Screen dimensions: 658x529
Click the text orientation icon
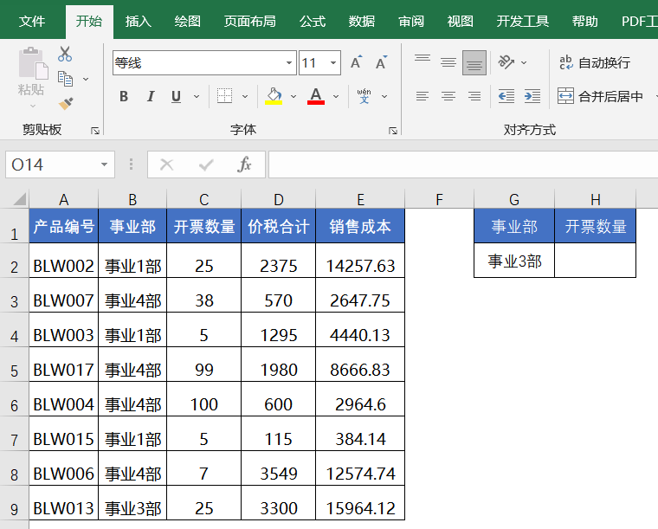click(506, 62)
